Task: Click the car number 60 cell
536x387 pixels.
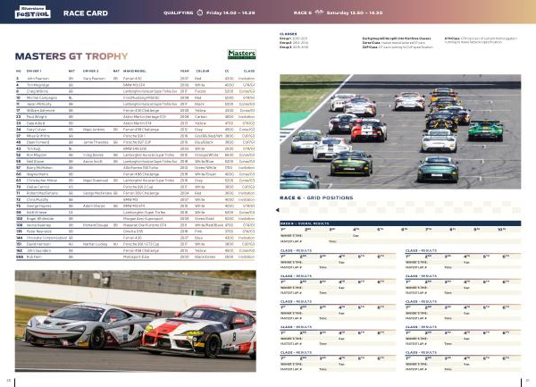Action: point(19,174)
